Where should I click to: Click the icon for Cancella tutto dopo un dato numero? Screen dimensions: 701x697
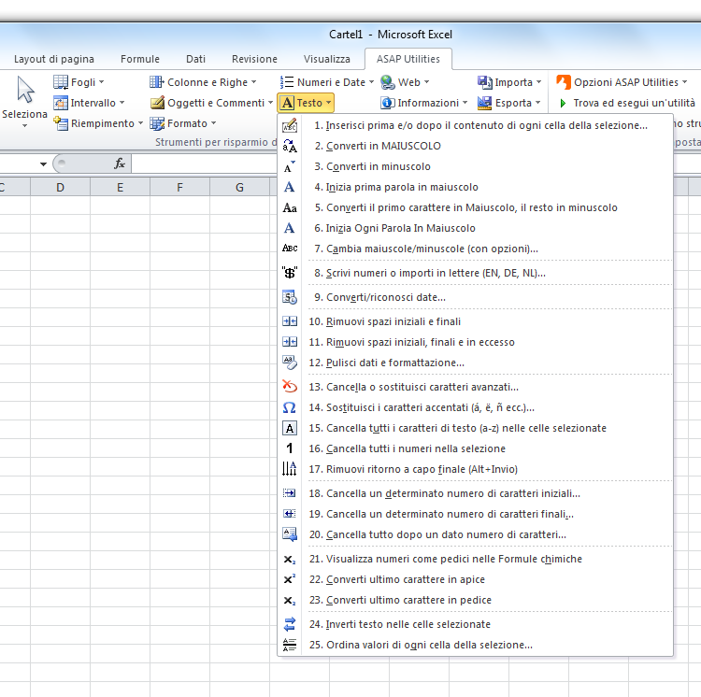click(290, 534)
